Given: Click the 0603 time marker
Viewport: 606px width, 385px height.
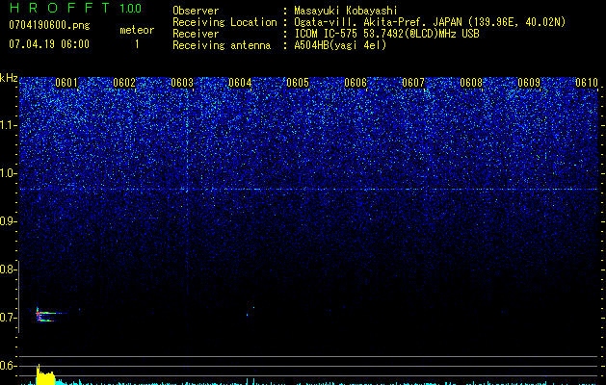Looking at the screenshot, I should 182,83.
